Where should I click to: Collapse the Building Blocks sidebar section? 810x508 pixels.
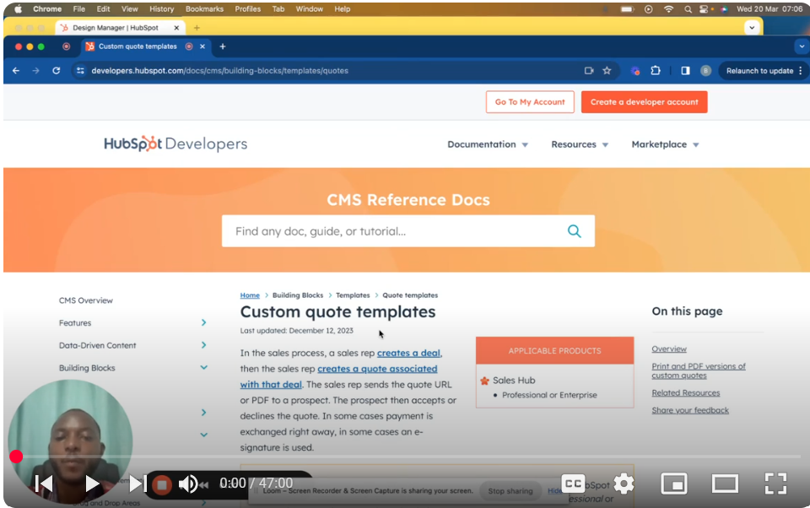coord(203,367)
